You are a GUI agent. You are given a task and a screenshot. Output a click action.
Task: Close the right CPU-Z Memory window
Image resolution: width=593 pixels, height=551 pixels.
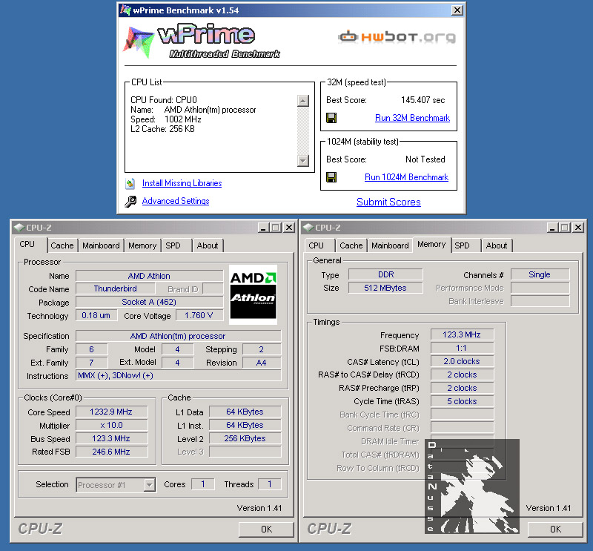click(578, 228)
